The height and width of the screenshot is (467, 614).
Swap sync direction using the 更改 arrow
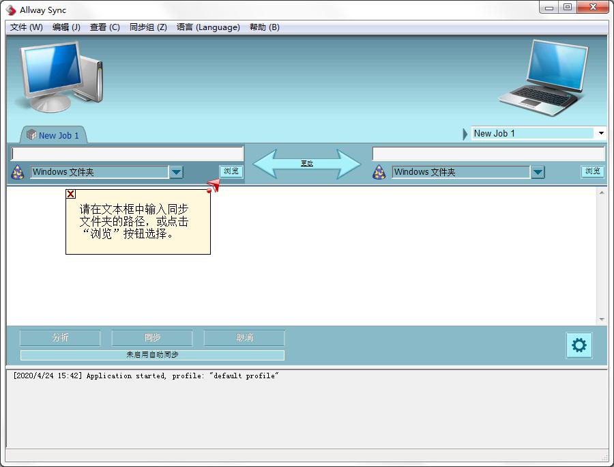(x=306, y=162)
